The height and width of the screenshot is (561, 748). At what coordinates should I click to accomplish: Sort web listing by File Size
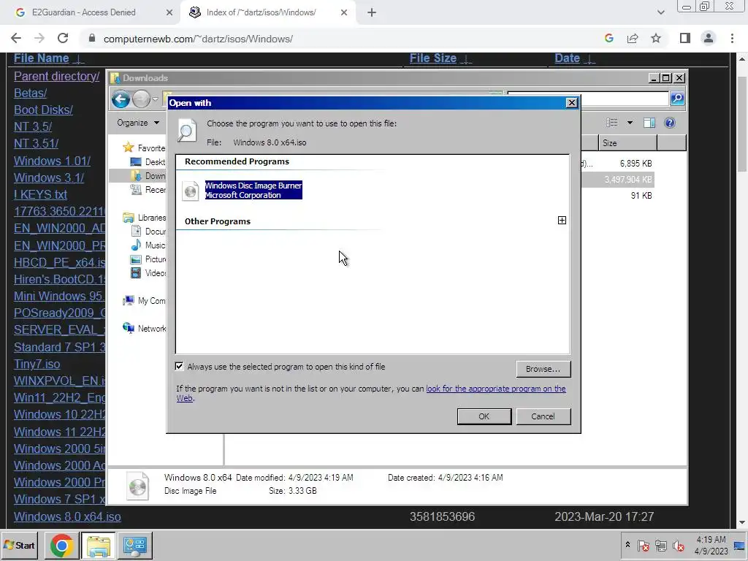pos(433,58)
